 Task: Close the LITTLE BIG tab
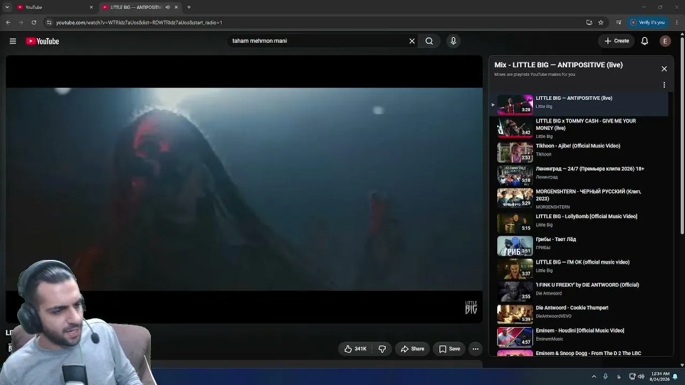point(176,7)
